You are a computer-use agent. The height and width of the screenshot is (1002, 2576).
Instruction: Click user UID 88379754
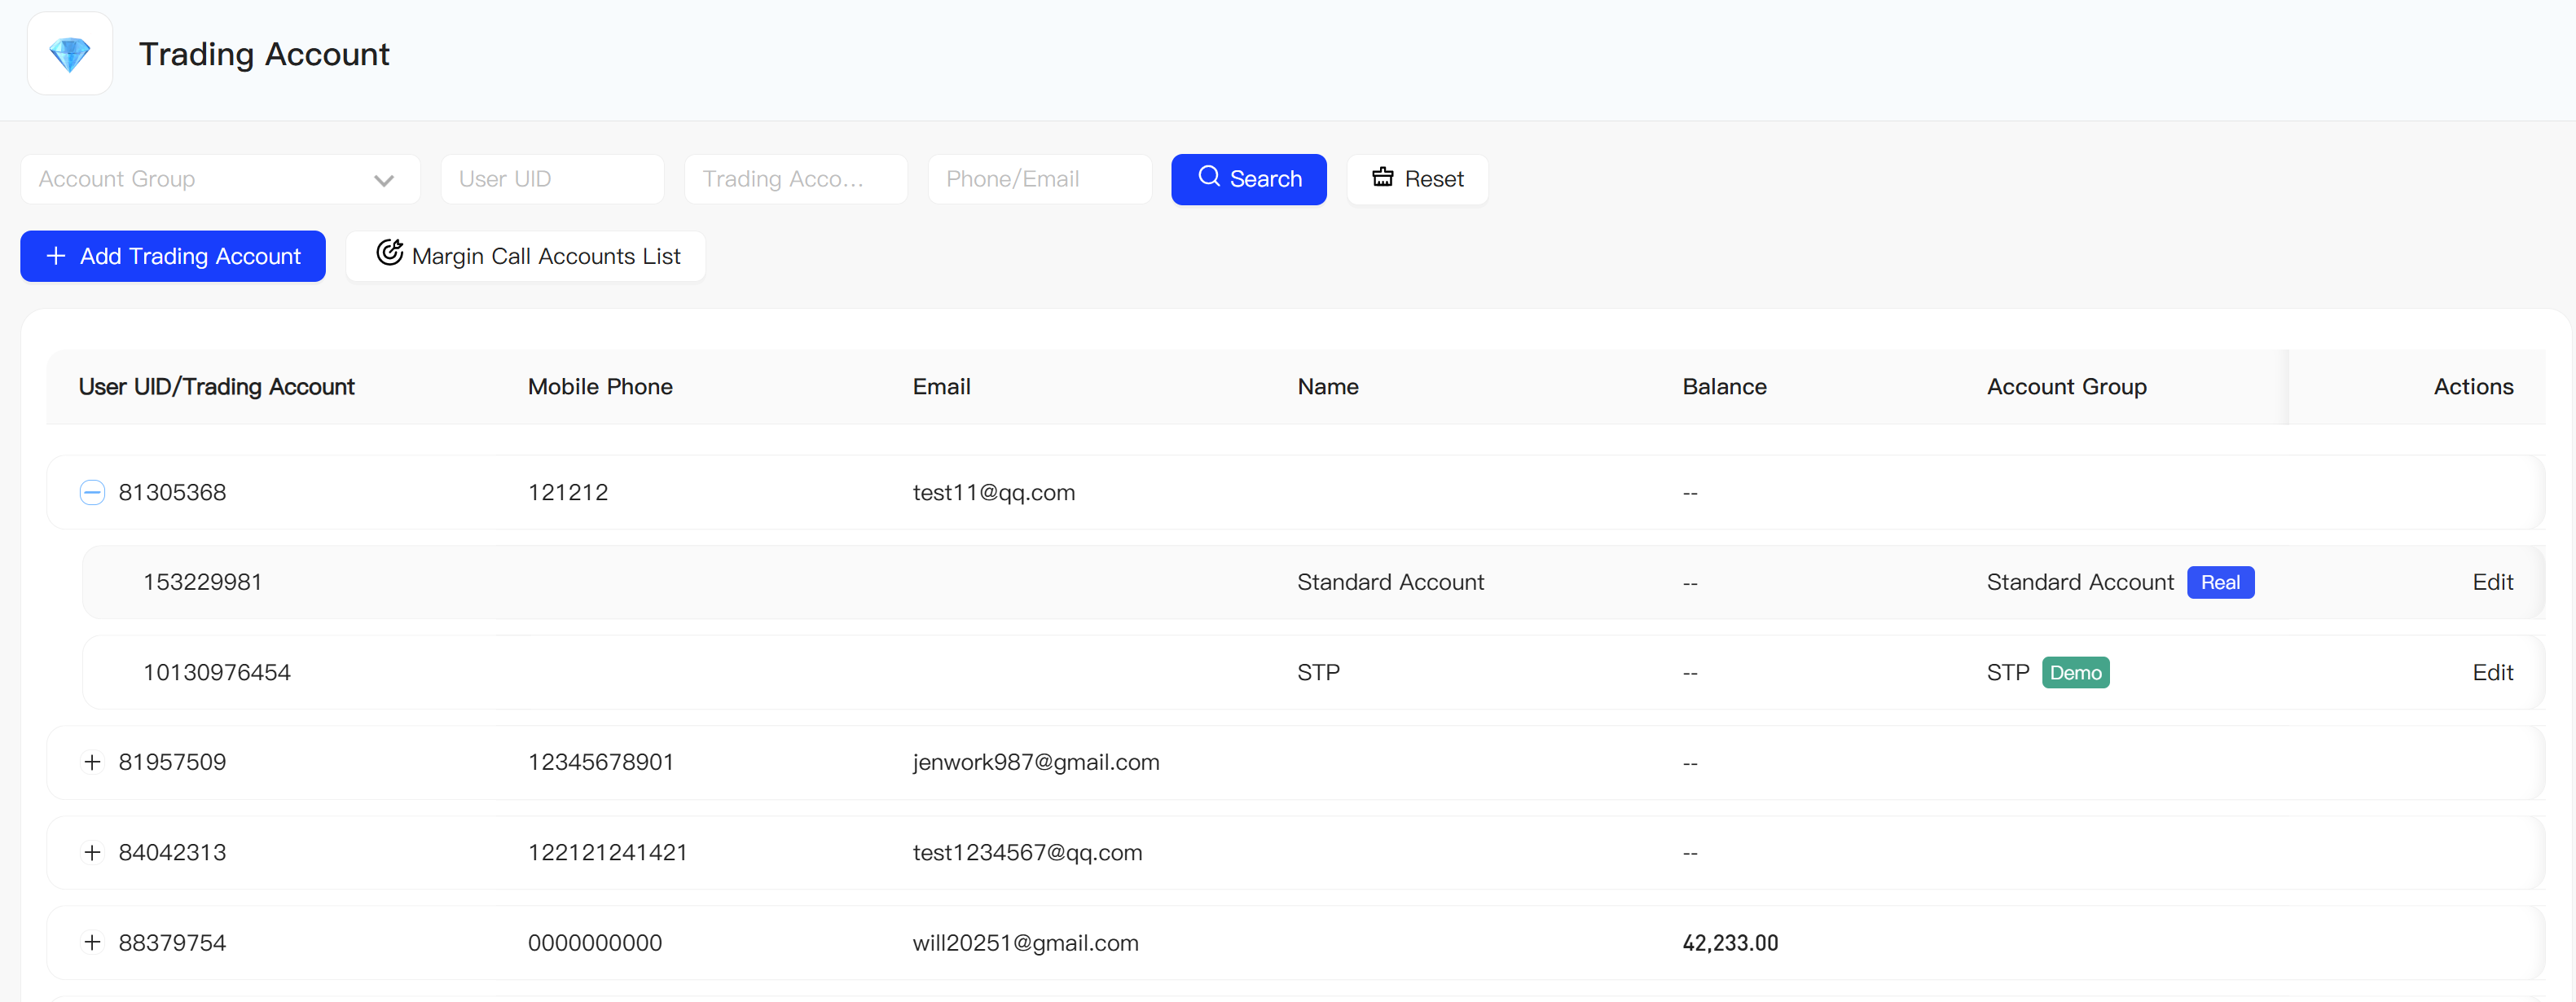pos(172,942)
